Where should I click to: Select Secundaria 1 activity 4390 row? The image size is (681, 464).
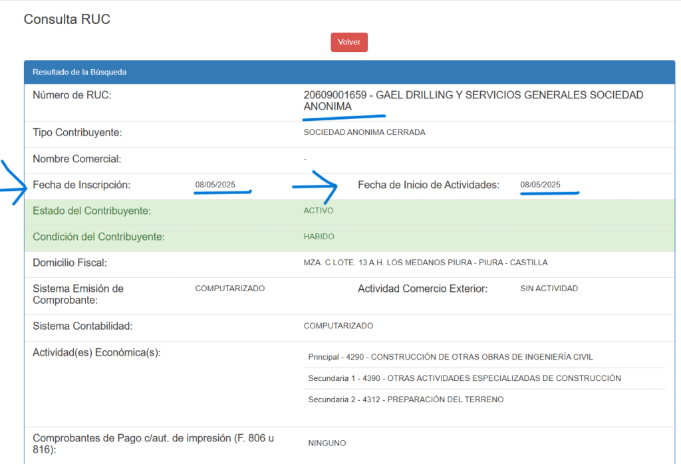coord(464,378)
